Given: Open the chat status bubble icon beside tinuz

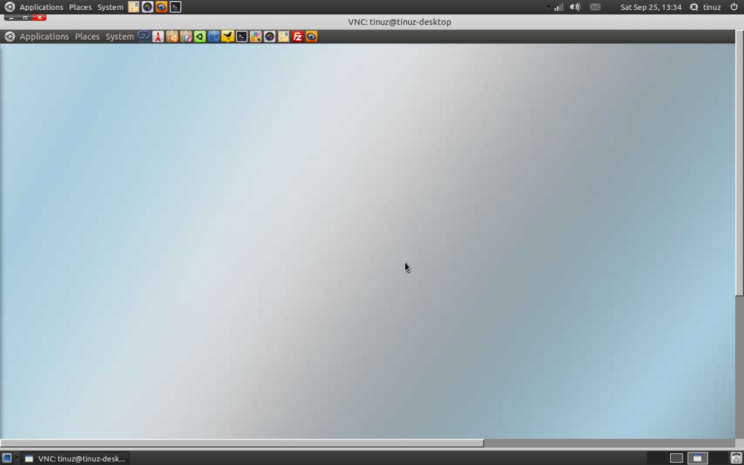Looking at the screenshot, I should pos(694,7).
